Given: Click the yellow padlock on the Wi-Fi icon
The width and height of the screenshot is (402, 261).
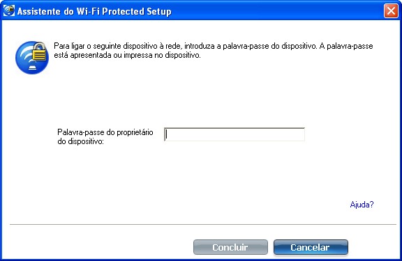Looking at the screenshot, I should (x=39, y=52).
